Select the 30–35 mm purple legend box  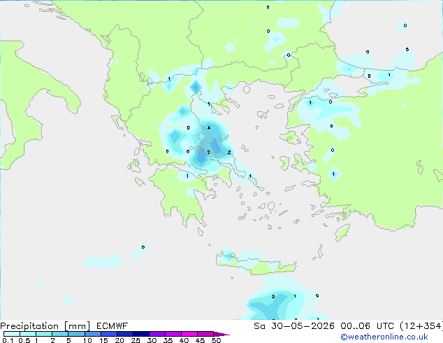click(157, 334)
